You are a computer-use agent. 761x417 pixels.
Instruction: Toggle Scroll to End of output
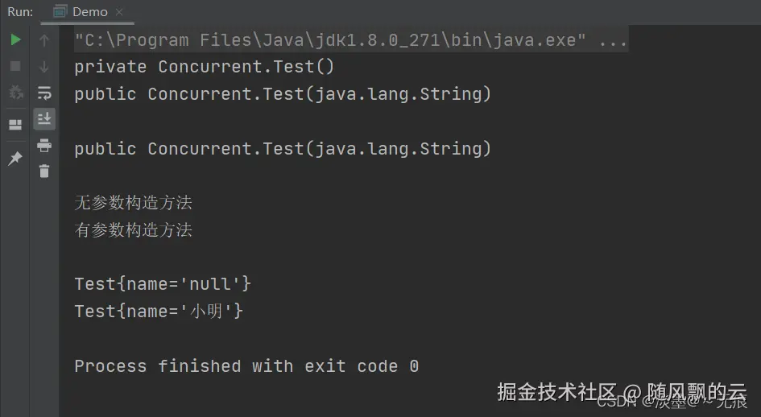click(44, 119)
